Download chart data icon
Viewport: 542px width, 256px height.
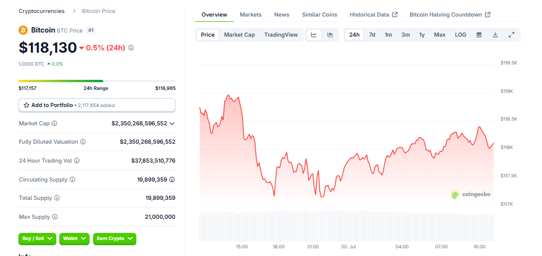pyautogui.click(x=495, y=35)
